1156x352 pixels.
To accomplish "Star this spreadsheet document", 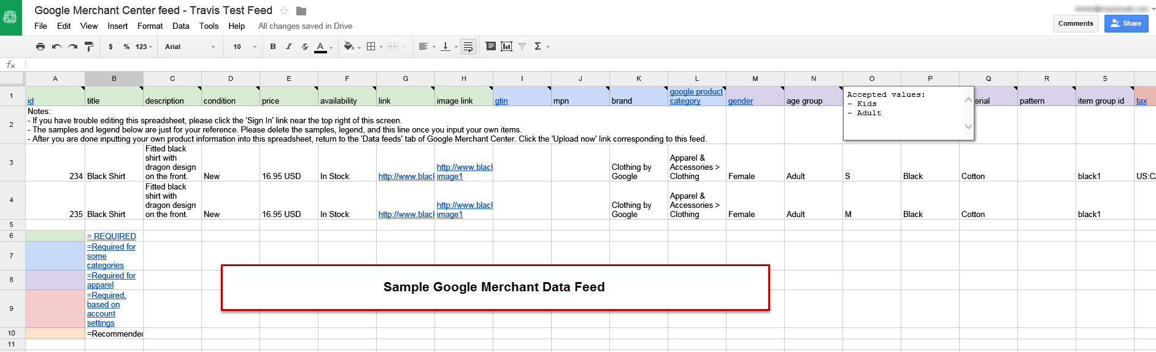I will point(284,11).
